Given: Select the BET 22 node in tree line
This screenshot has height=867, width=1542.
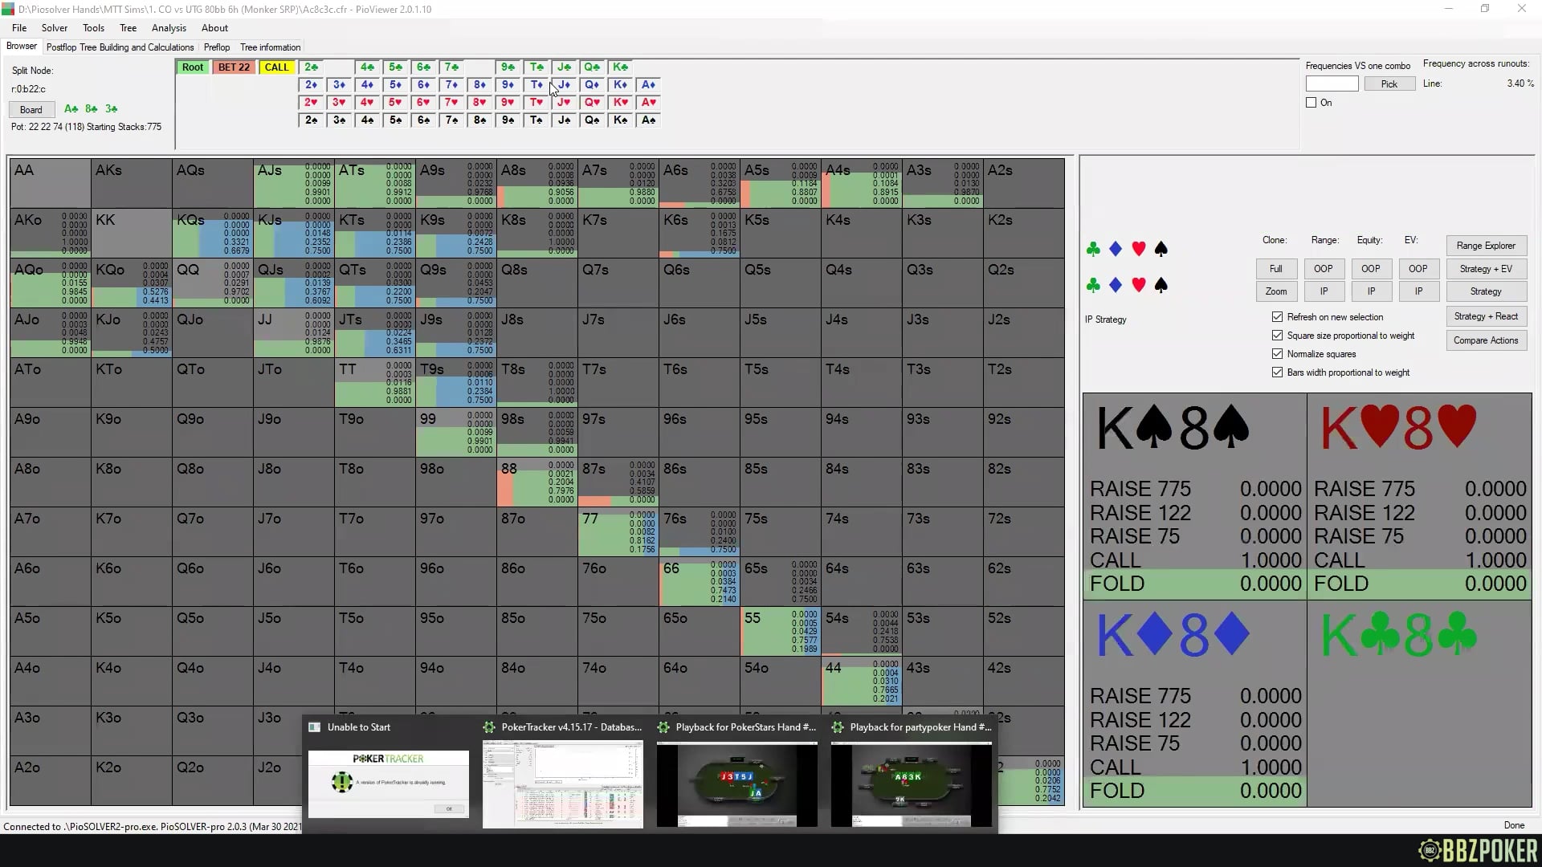Looking at the screenshot, I should (x=234, y=67).
